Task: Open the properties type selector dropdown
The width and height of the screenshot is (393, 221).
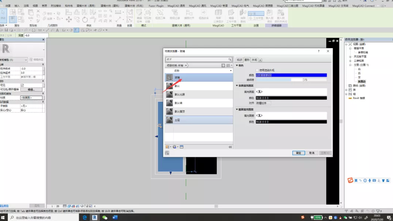Action: (x=43, y=49)
